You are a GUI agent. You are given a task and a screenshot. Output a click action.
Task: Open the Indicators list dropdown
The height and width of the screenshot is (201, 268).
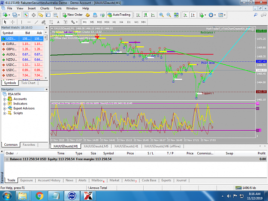pos(203,15)
